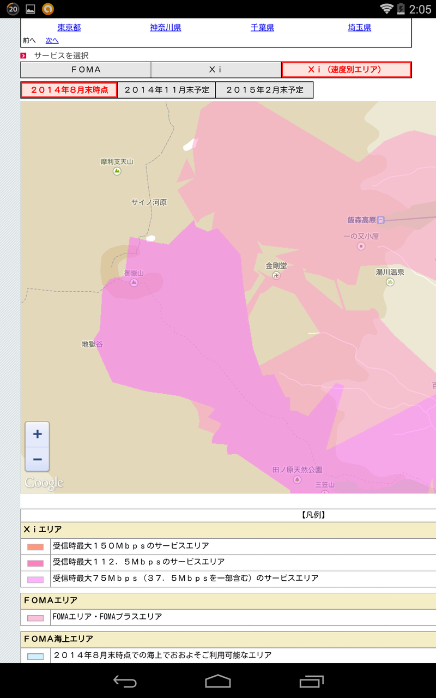Image resolution: width=436 pixels, height=698 pixels.
Task: Open the orange app notification icon
Action: (49, 9)
